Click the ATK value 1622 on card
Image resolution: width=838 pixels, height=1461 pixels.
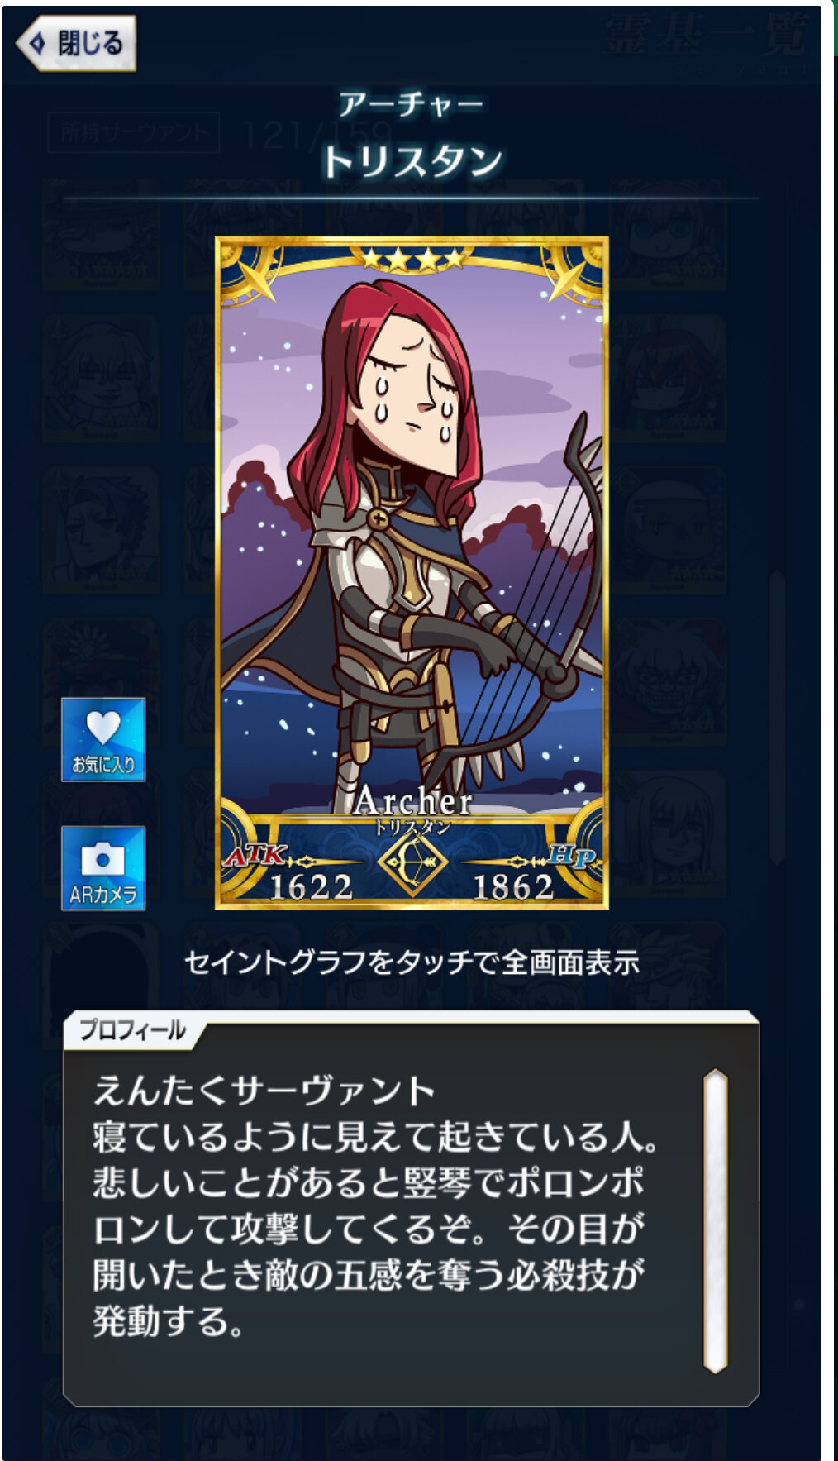(x=312, y=887)
